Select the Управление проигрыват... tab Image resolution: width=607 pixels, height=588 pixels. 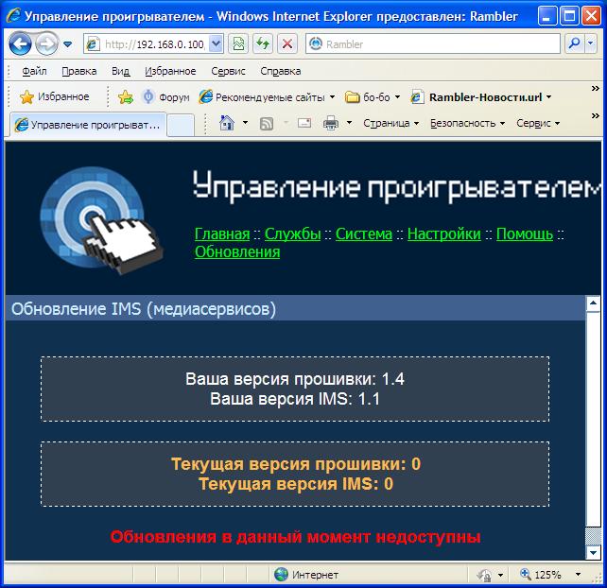tap(88, 125)
